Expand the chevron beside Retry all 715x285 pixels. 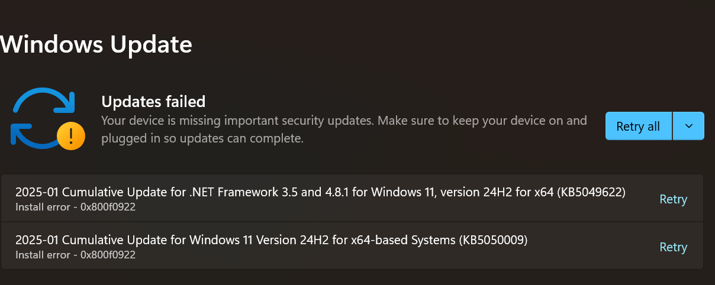(688, 127)
